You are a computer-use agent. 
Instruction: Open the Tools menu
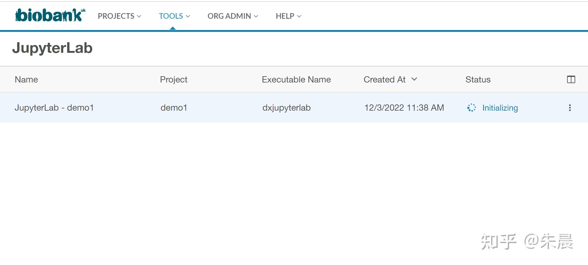[174, 16]
